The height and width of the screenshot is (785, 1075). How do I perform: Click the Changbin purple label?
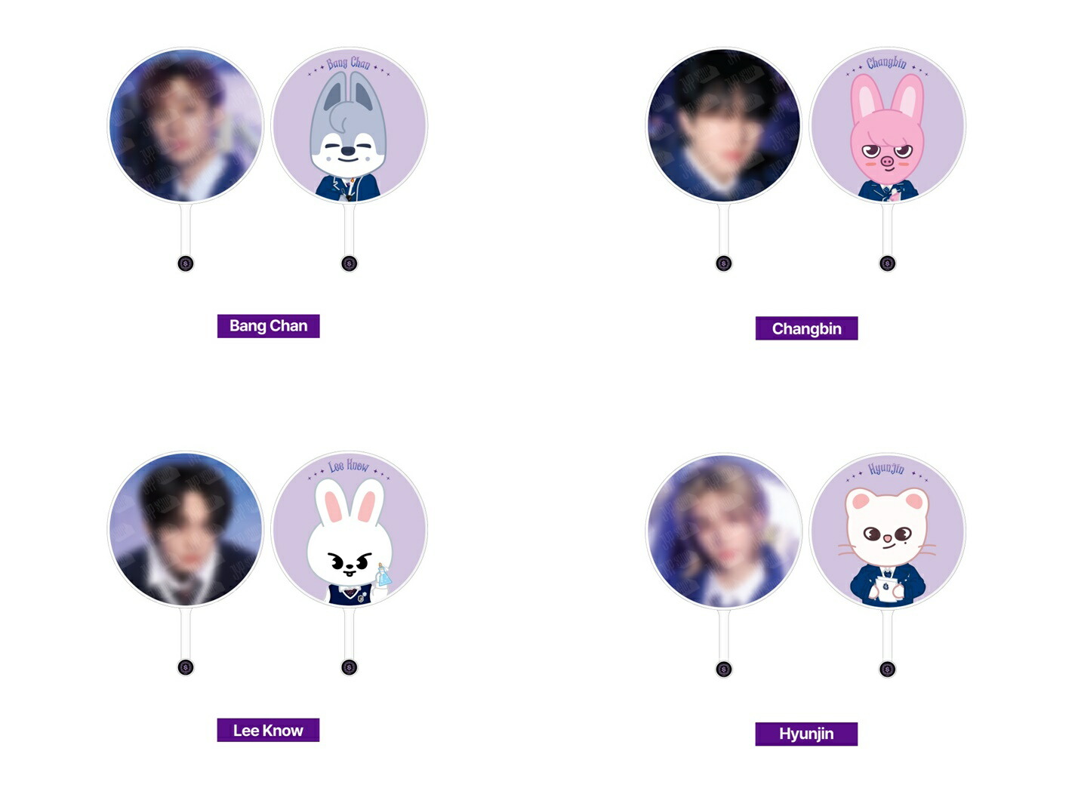tap(806, 328)
